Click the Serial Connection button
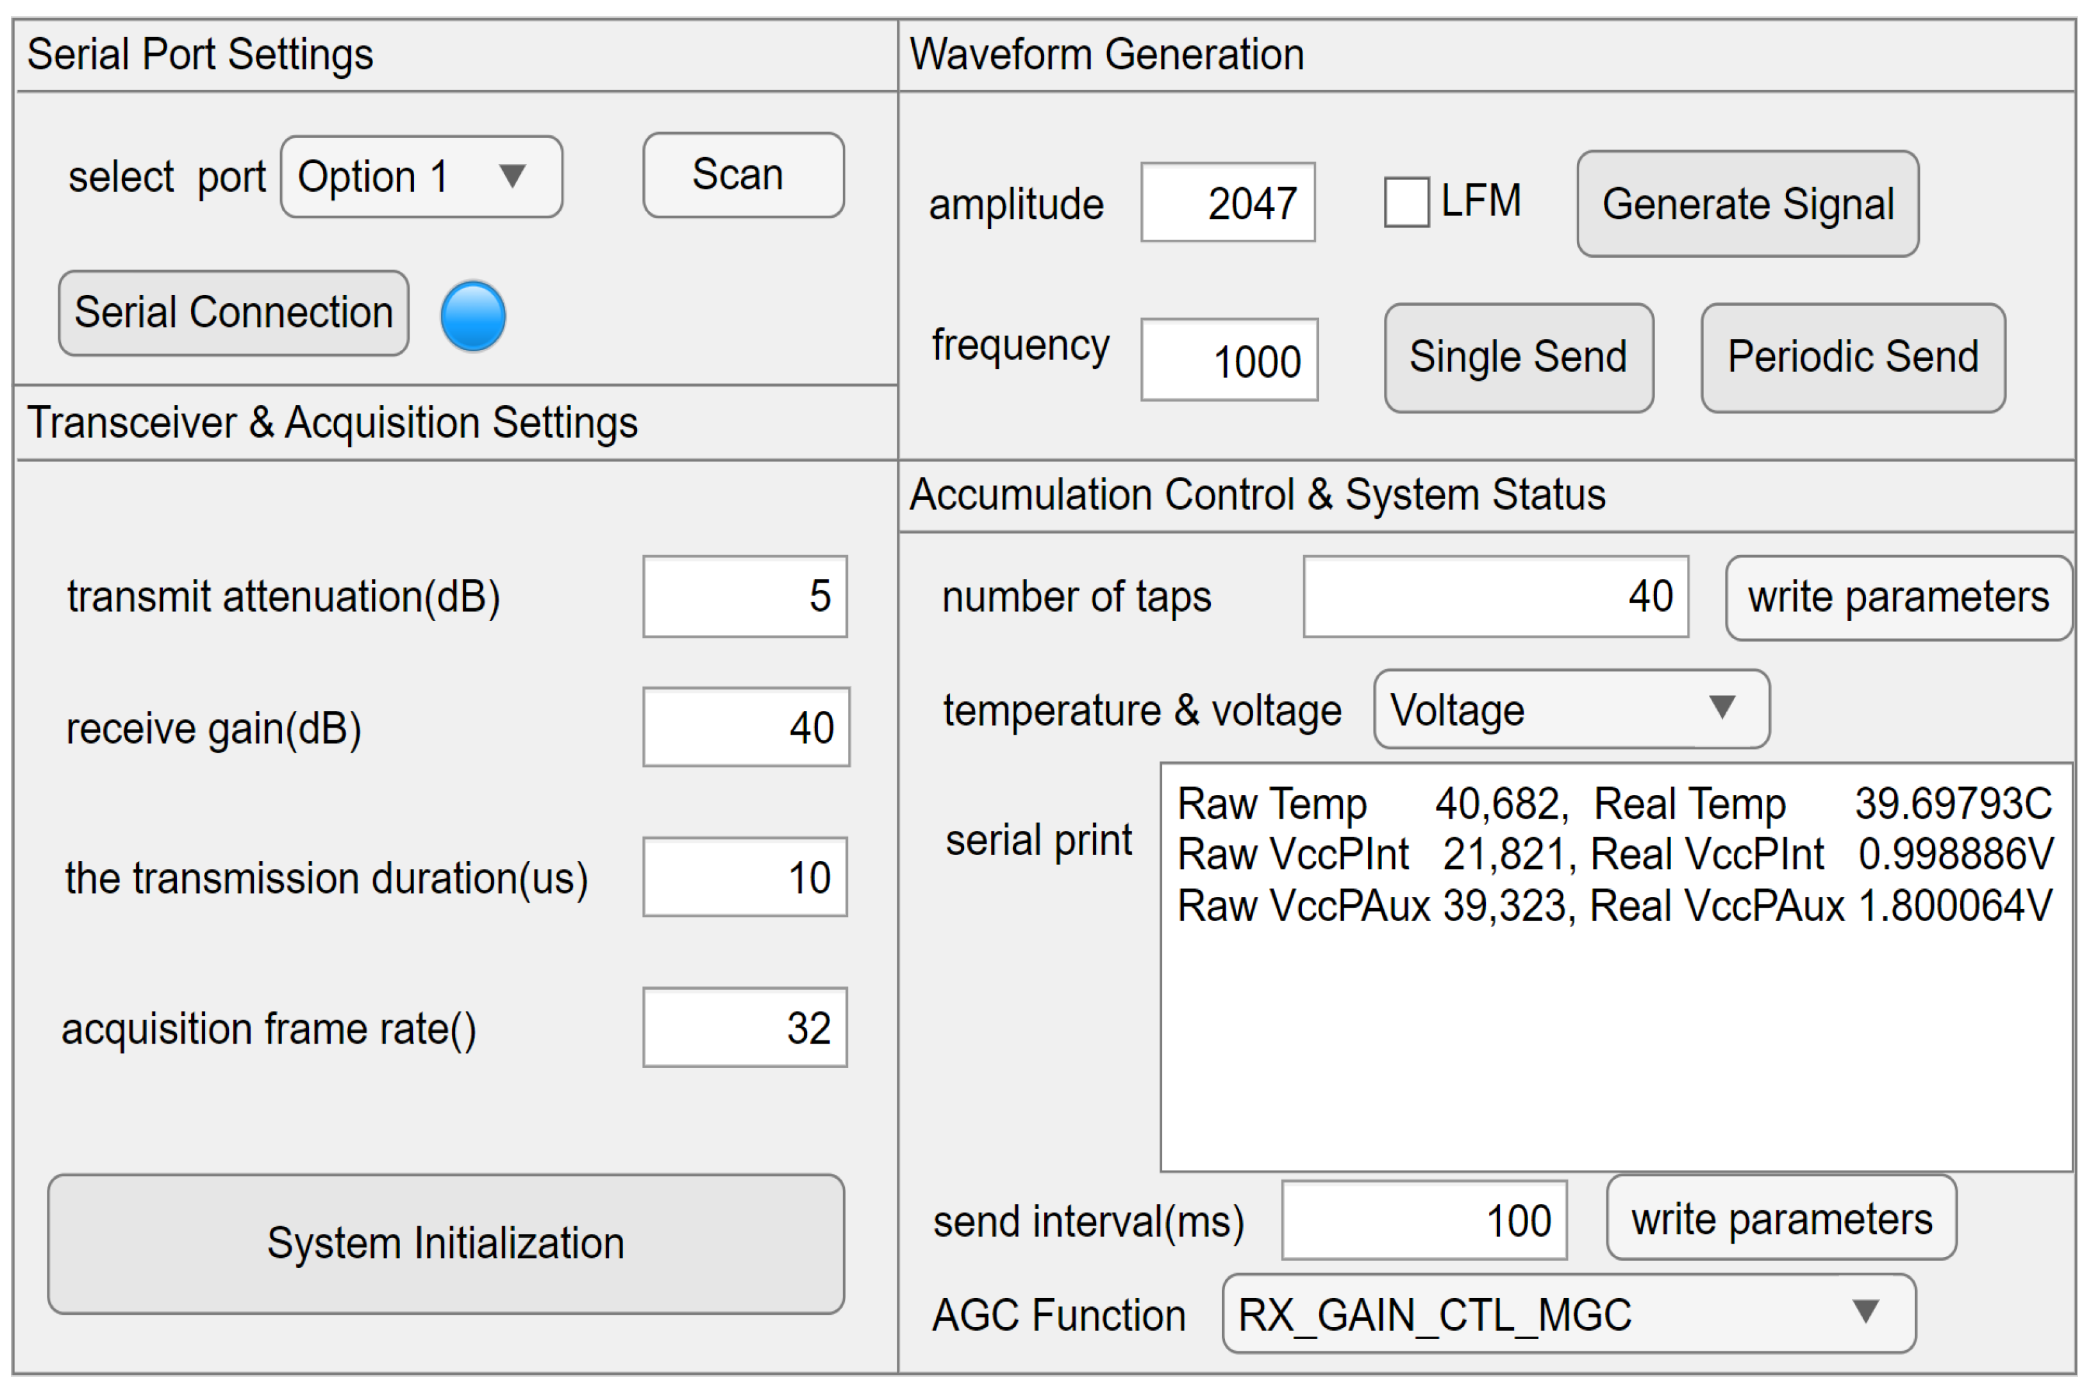 [233, 313]
